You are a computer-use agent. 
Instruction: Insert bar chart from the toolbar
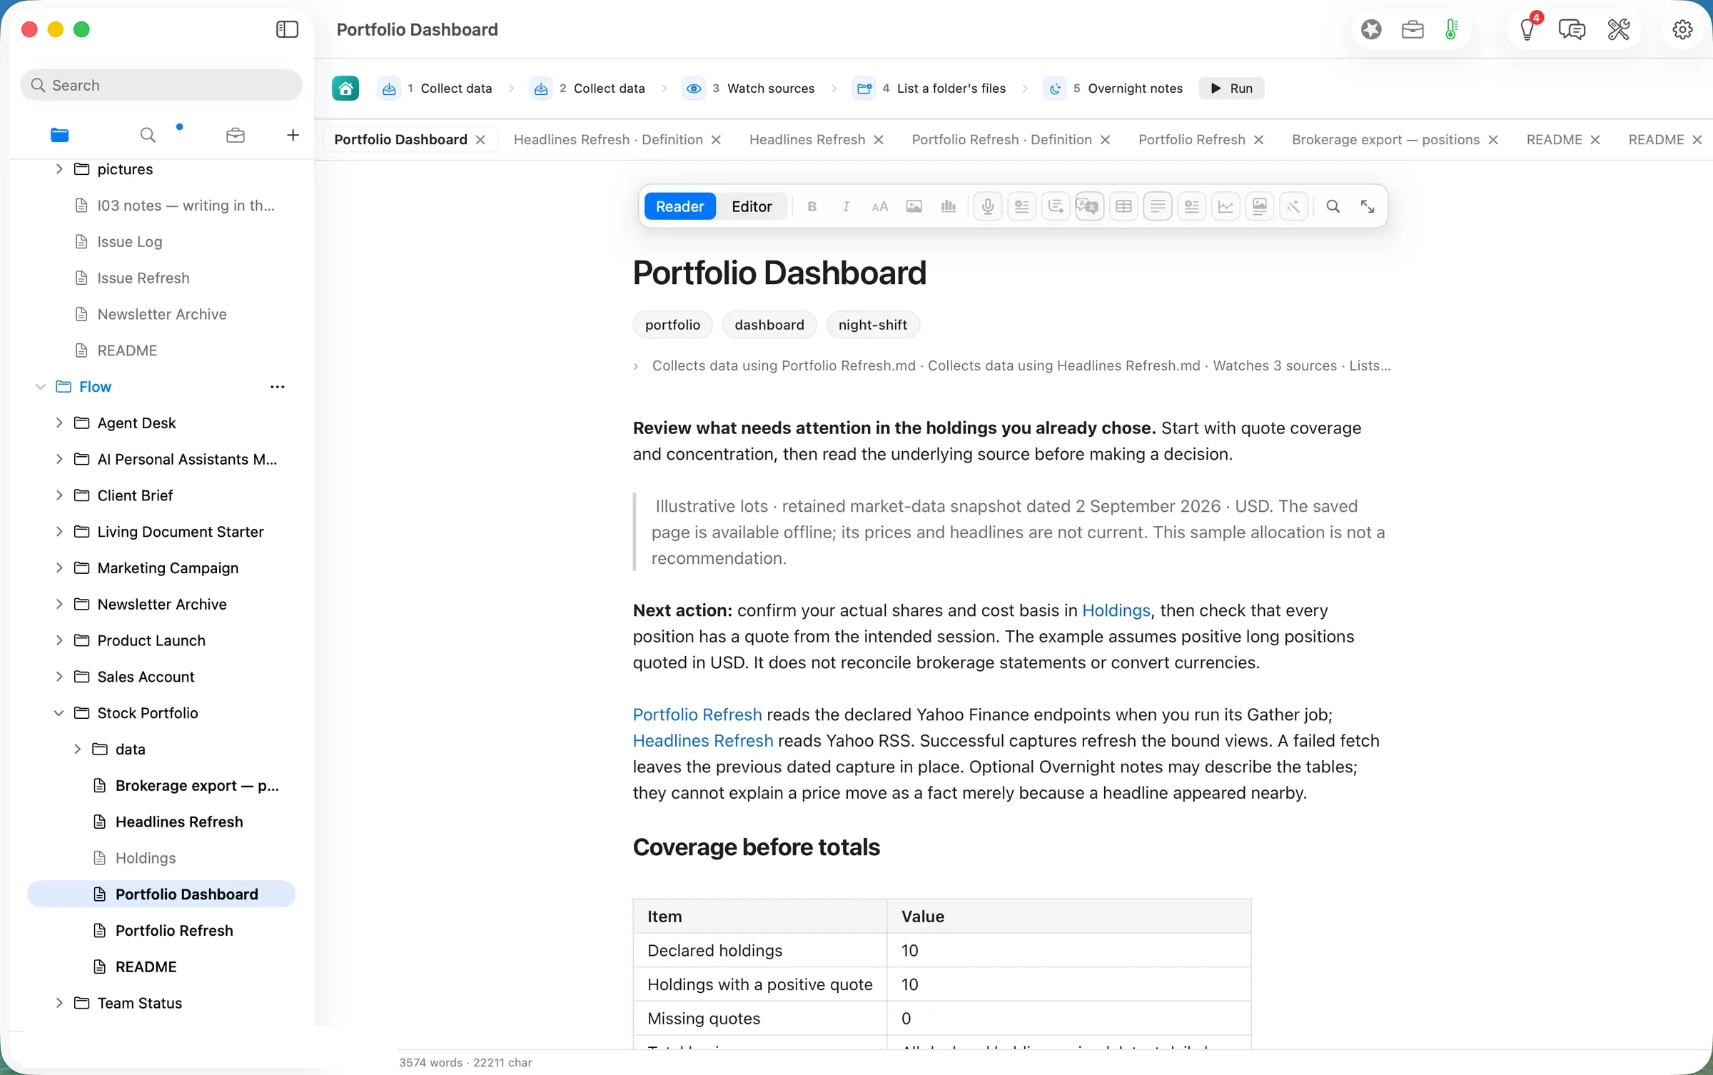click(x=949, y=206)
